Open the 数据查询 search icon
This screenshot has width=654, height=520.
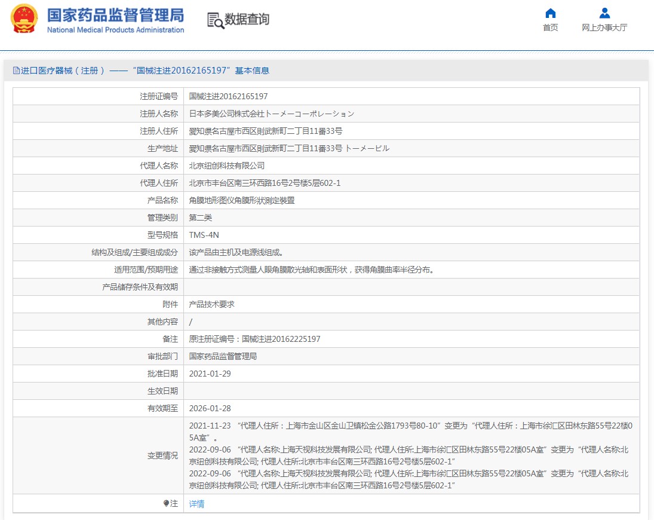coord(215,20)
